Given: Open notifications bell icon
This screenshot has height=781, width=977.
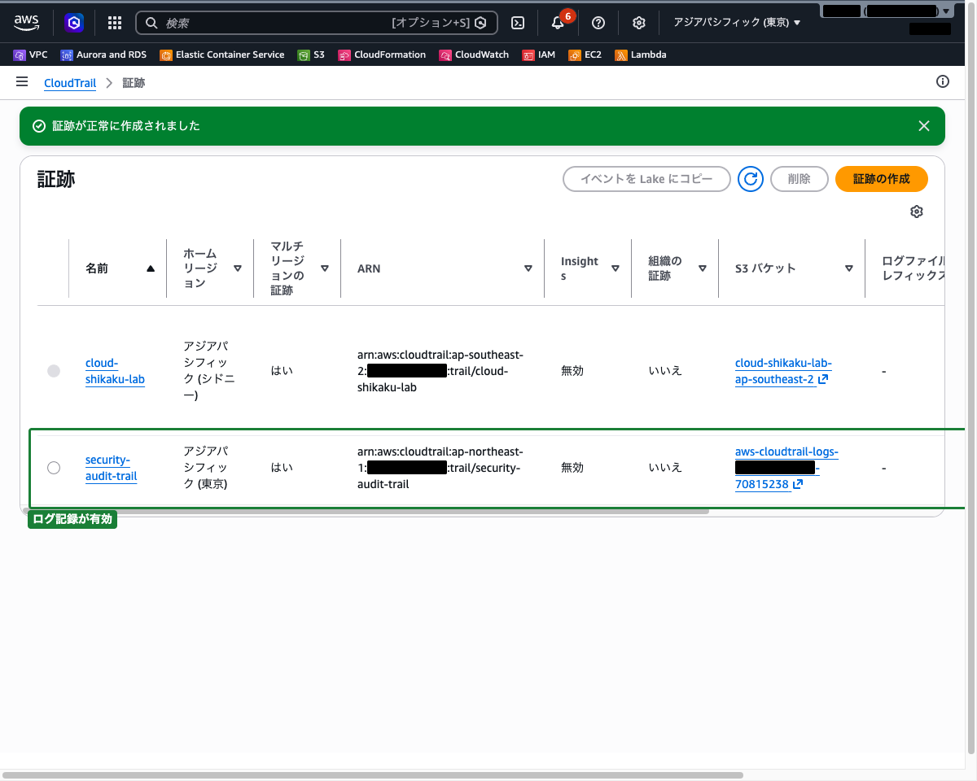Looking at the screenshot, I should (x=558, y=23).
